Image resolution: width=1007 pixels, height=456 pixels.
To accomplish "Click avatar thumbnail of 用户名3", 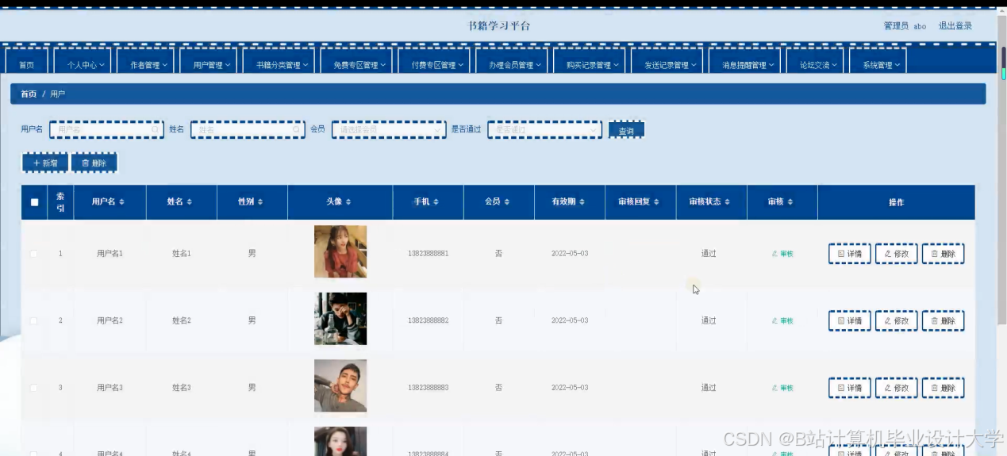I will coord(340,386).
